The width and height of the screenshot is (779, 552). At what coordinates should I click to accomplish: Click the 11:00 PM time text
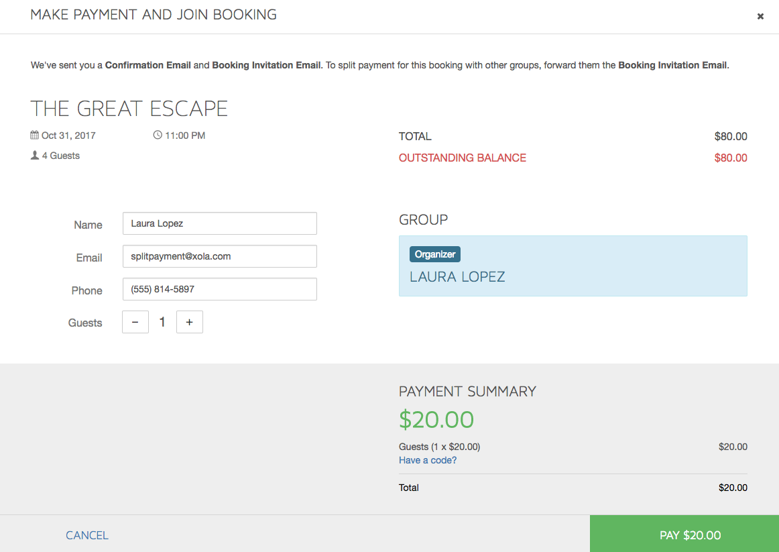185,135
